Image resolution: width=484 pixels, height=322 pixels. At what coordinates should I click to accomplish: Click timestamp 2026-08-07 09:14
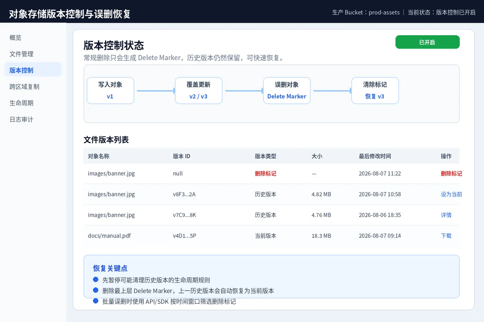click(x=380, y=236)
